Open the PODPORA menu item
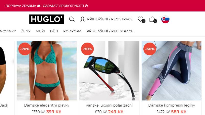Viewport: 205px width, 115px height. [x=72, y=31]
